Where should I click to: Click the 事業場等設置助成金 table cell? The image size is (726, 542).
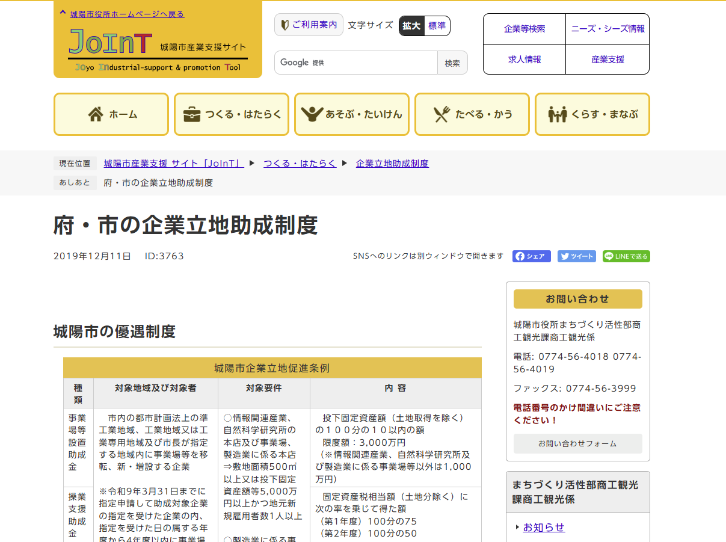tap(77, 448)
